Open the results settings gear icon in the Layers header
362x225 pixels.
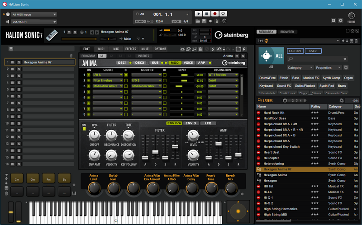click(x=342, y=100)
